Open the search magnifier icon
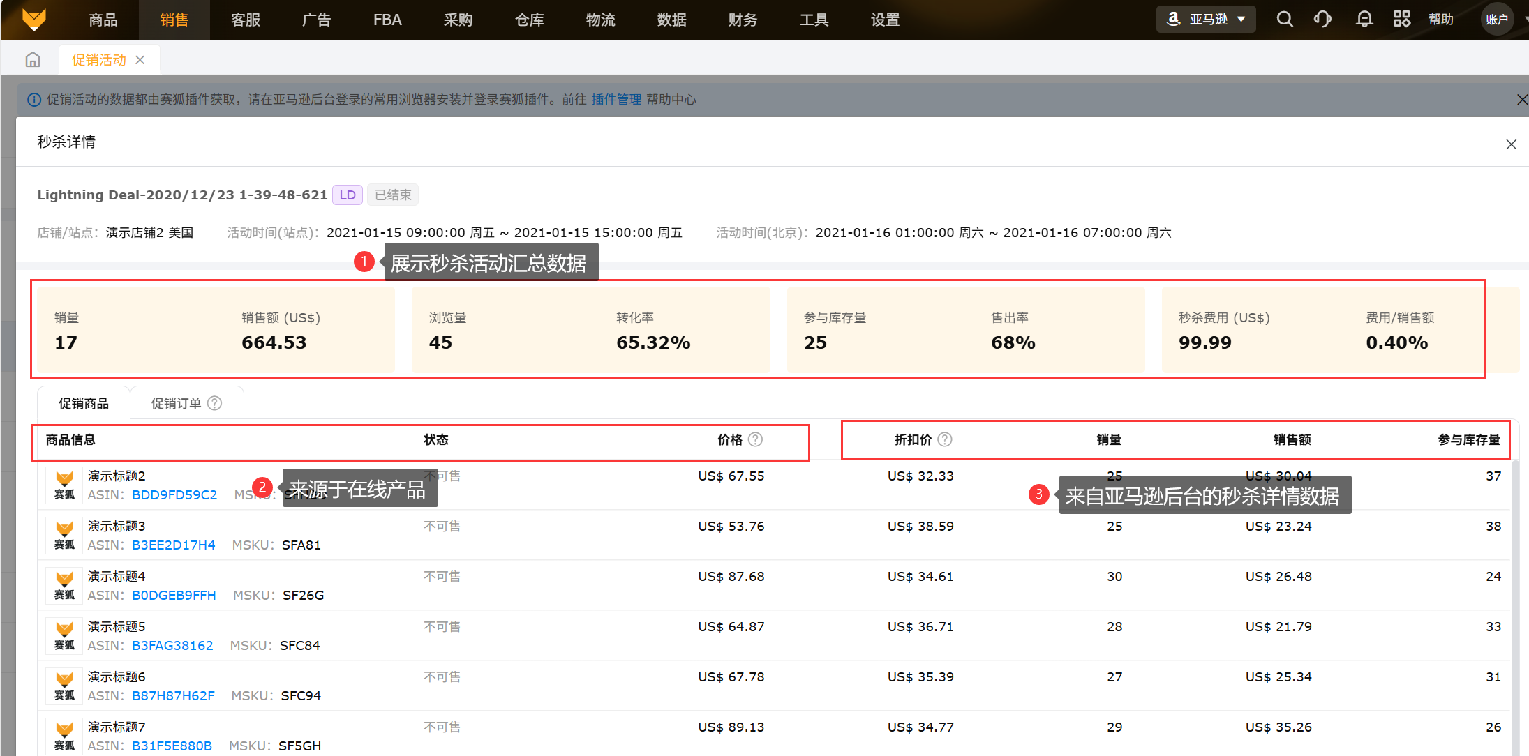This screenshot has height=756, width=1529. 1285,19
